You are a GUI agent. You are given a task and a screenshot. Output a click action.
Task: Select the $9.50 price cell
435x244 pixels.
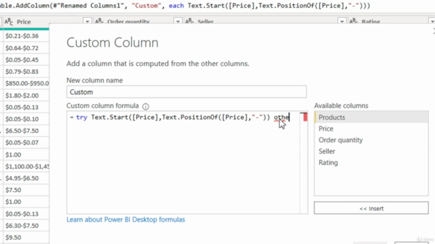coord(26,237)
